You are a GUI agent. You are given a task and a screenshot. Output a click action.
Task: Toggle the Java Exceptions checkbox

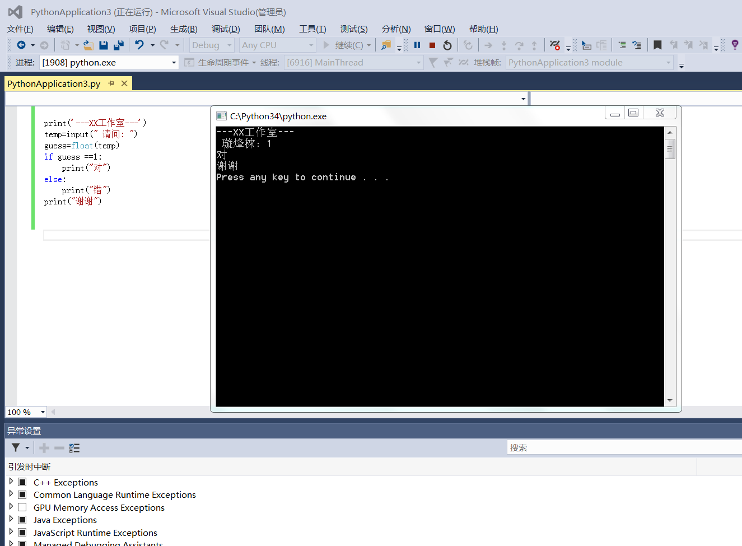(x=22, y=520)
